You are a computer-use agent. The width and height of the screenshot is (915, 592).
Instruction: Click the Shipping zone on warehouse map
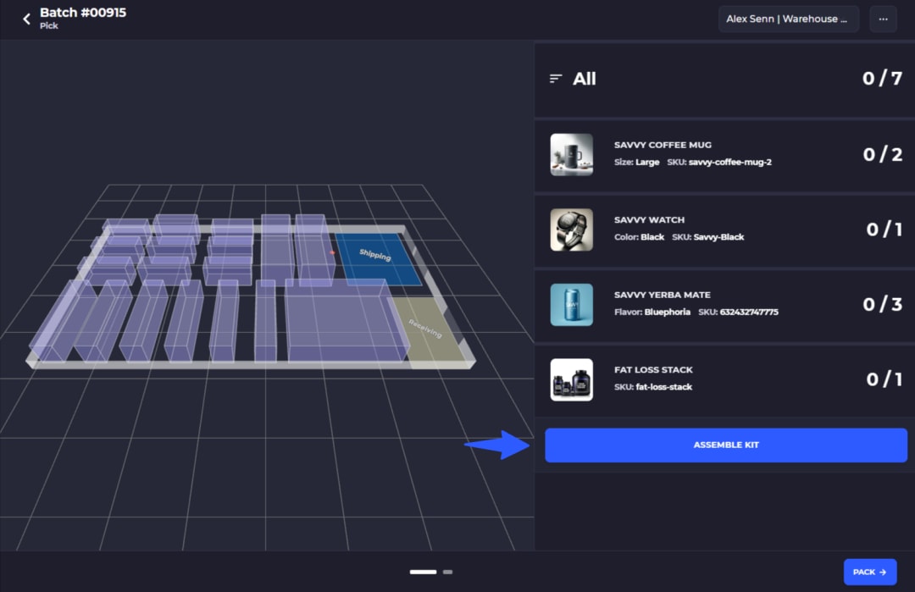[376, 258]
